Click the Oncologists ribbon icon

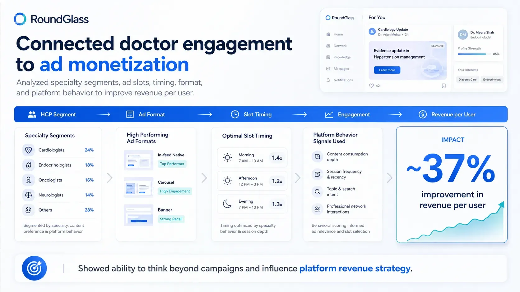point(29,180)
